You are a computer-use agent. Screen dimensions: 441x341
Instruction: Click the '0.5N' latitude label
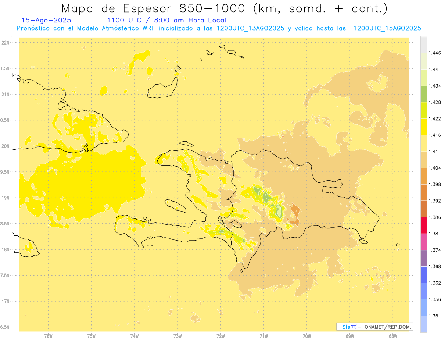5,120
